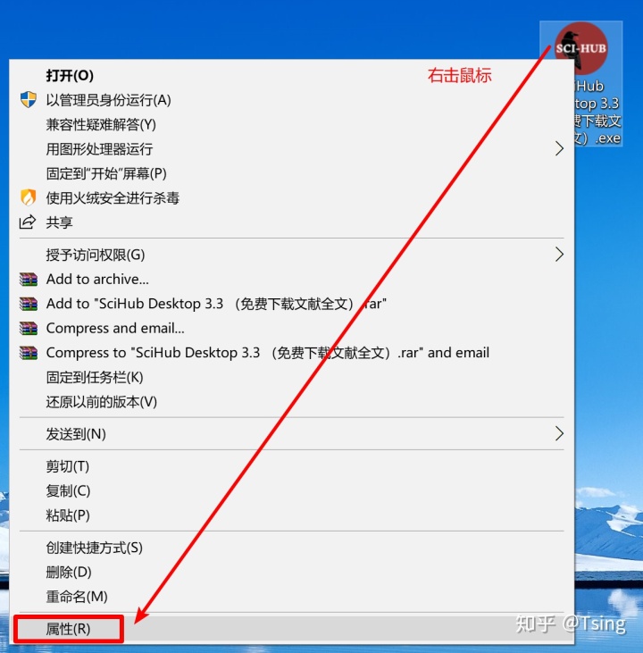Select 使用火绒安全进行杀毒
The height and width of the screenshot is (653, 643).
291,197
